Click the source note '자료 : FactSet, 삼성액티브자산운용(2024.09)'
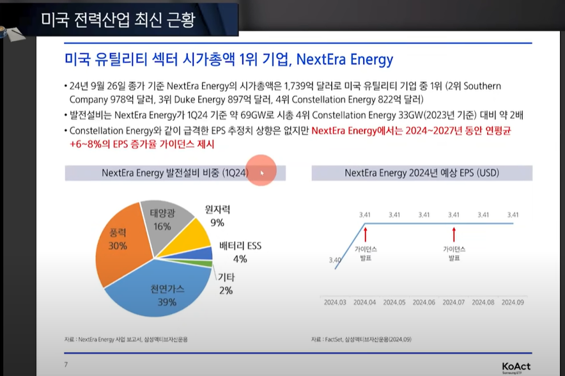 (361, 339)
